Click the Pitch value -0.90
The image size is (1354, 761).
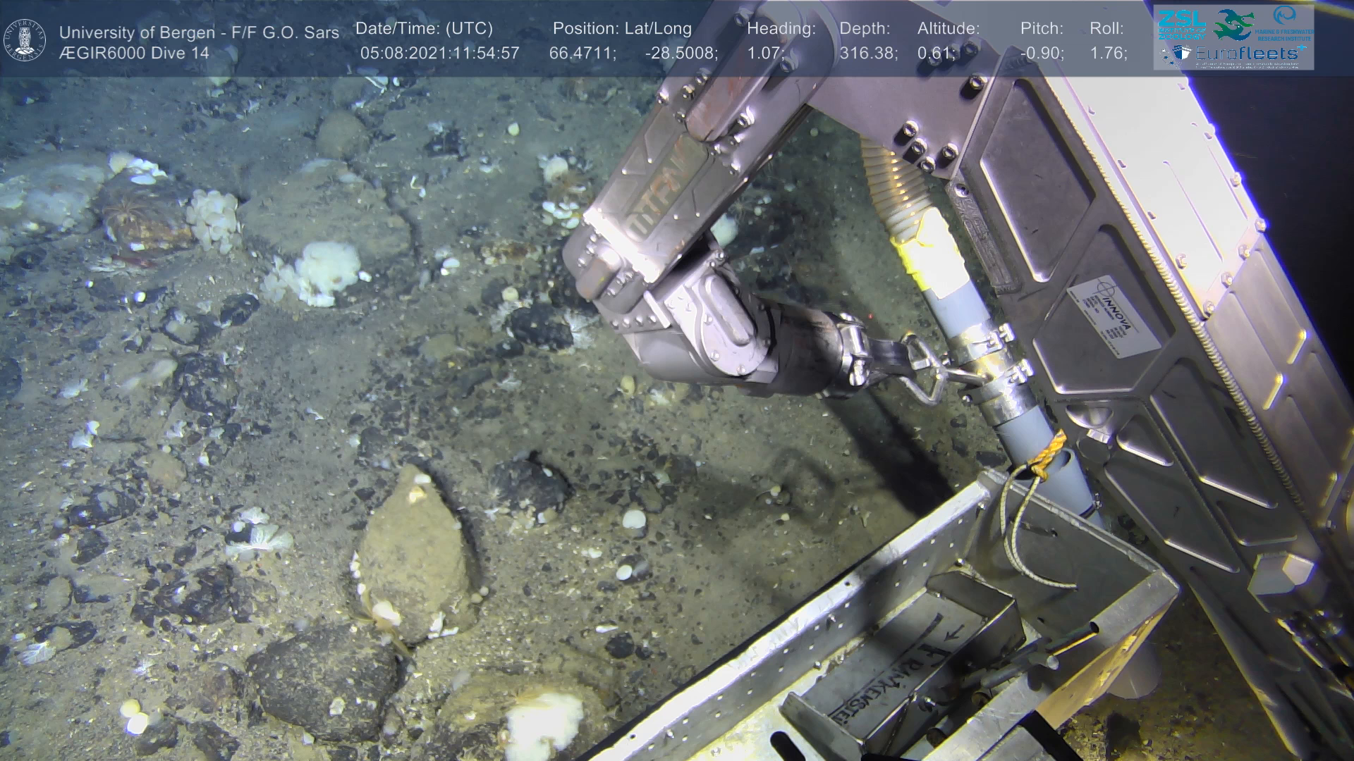tap(1042, 54)
